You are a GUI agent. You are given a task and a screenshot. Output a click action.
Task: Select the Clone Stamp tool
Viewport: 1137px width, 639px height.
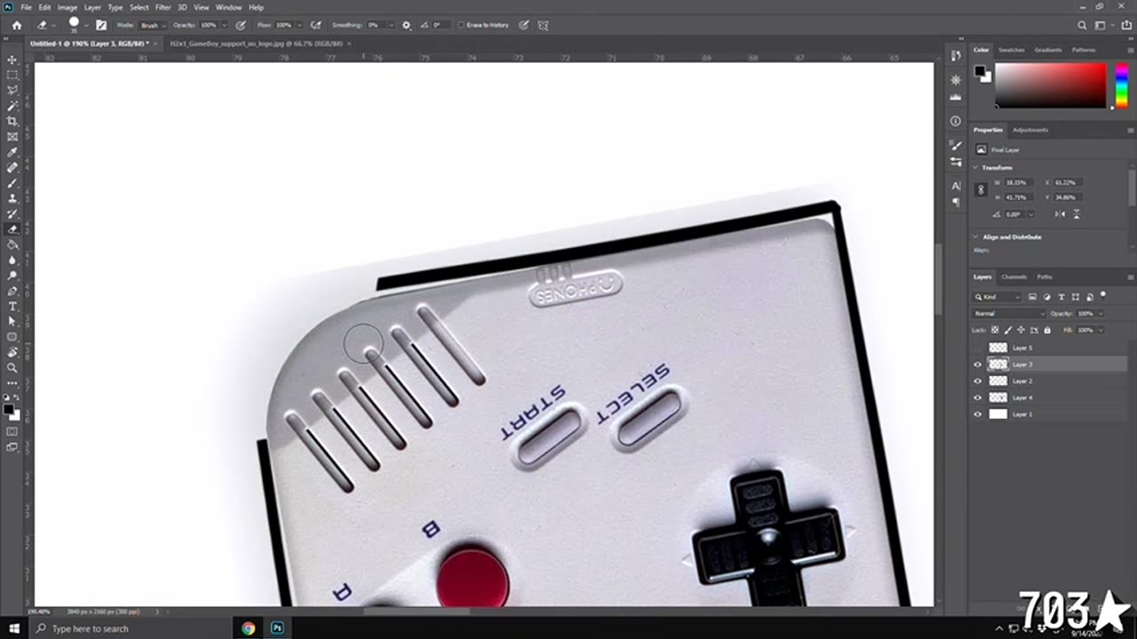[12, 198]
